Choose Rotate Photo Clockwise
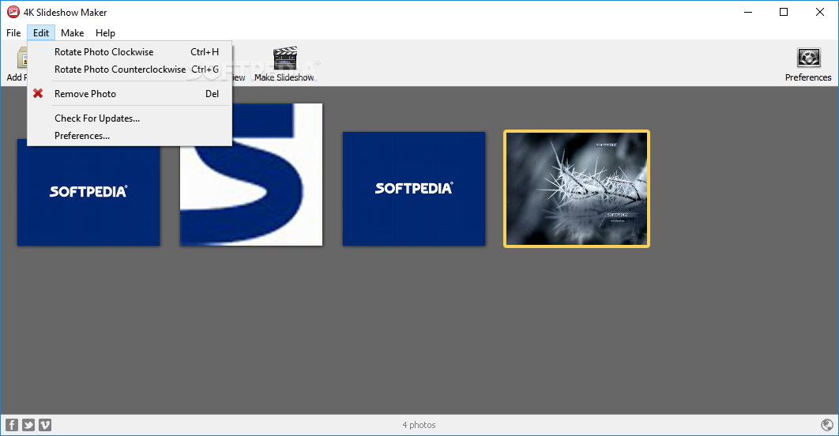 pyautogui.click(x=130, y=52)
